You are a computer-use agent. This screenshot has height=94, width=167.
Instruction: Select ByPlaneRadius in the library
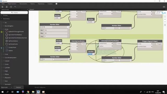tap(13, 41)
